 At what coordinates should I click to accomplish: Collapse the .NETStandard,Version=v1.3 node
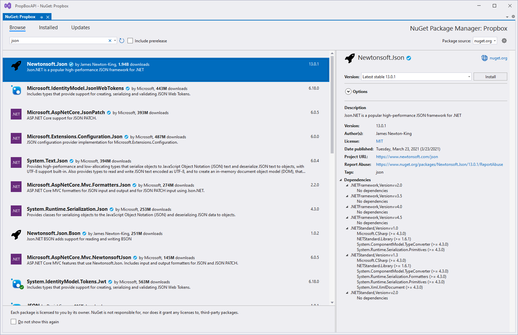pos(347,255)
